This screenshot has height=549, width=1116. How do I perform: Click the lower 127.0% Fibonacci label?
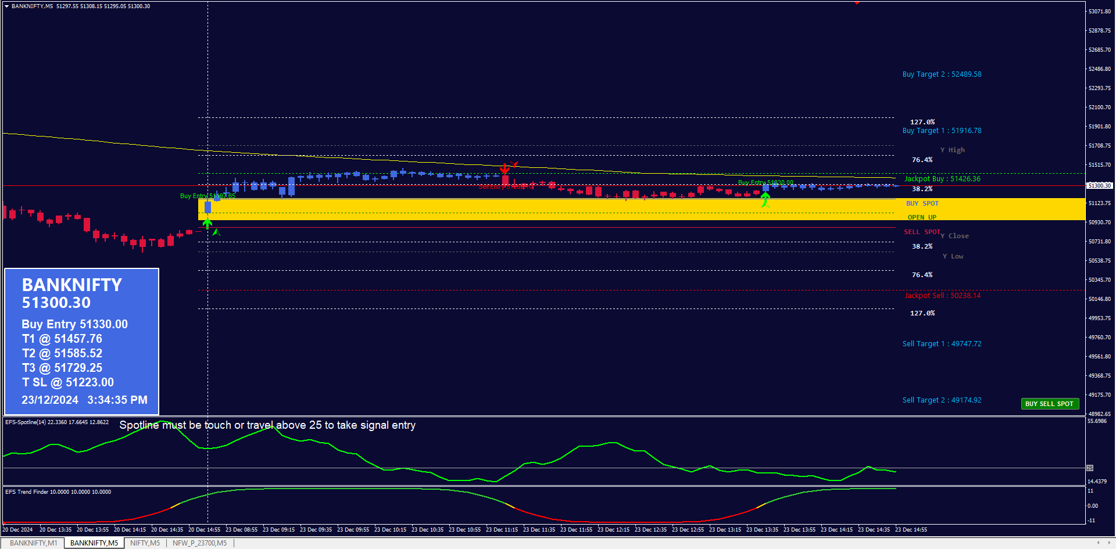[x=922, y=313]
